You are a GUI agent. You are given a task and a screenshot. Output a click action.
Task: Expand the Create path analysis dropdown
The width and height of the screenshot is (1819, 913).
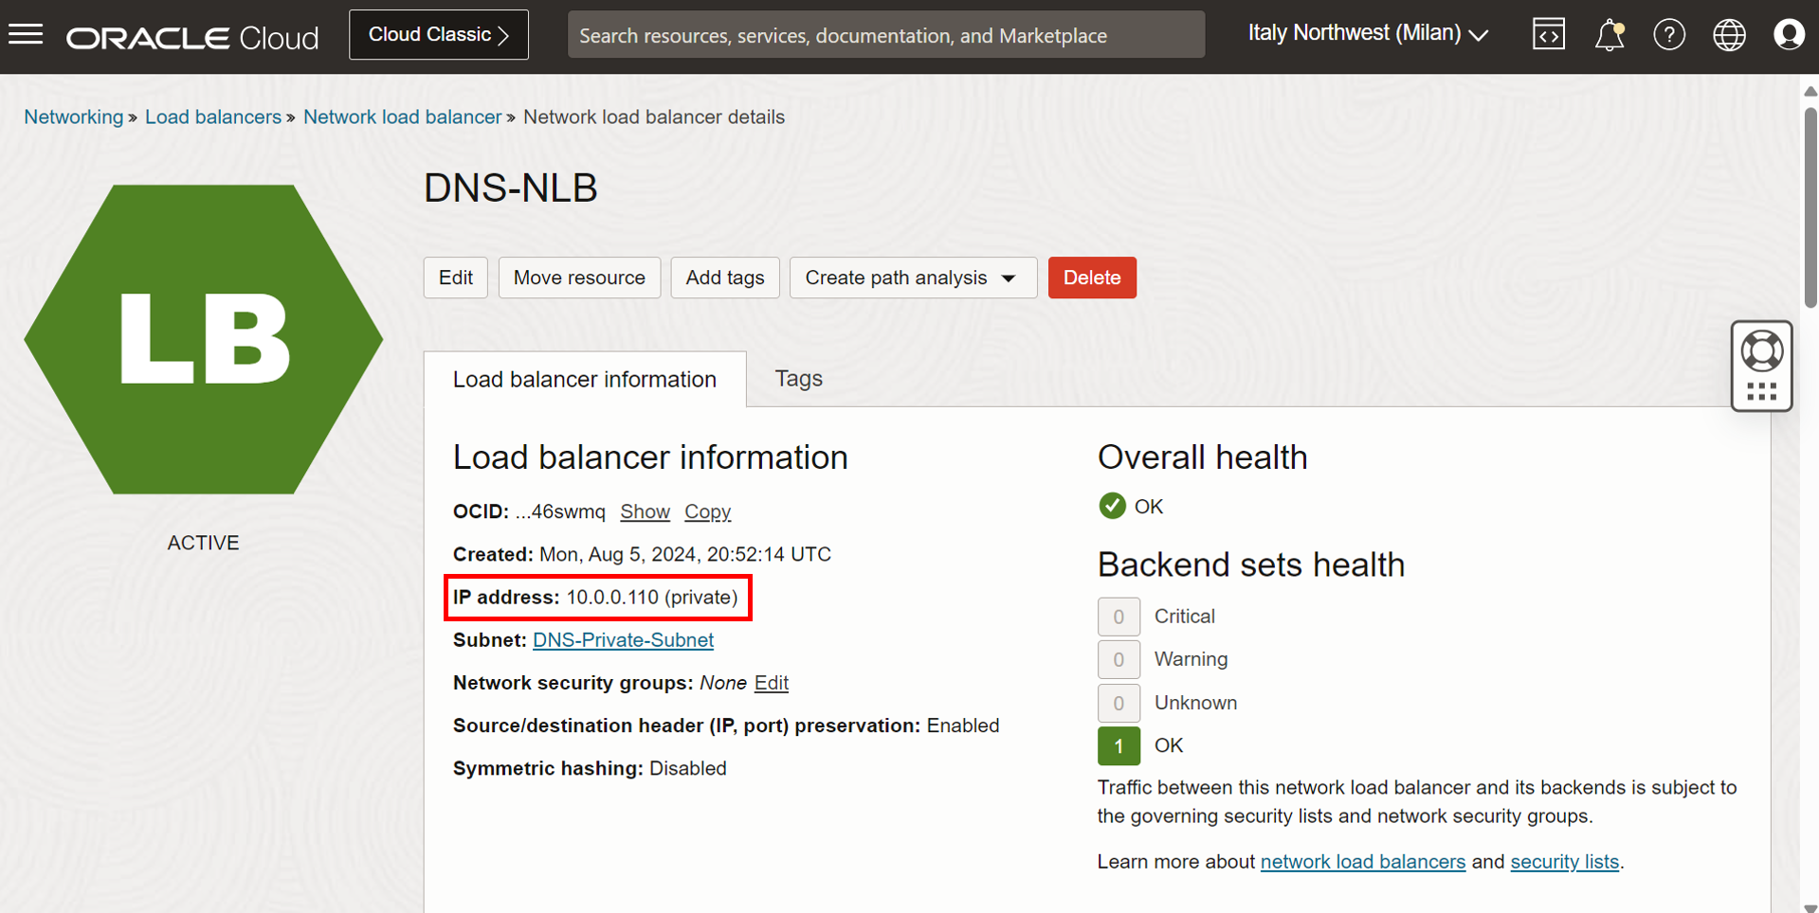[x=913, y=277]
